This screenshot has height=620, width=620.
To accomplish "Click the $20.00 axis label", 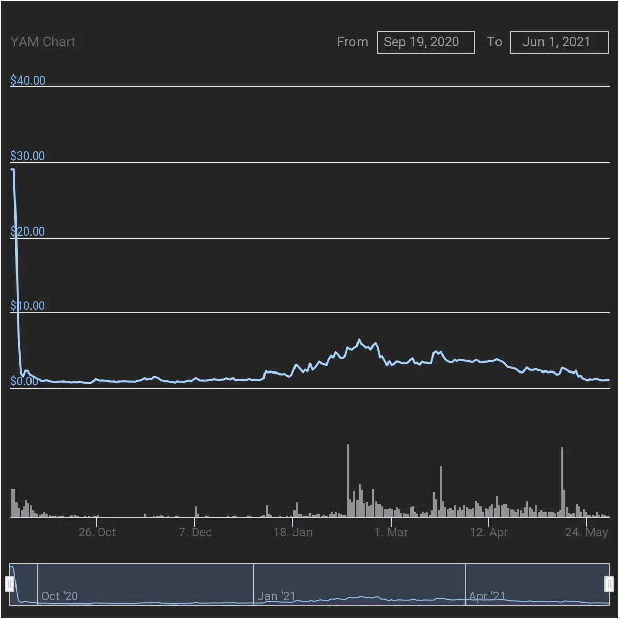I will click(x=28, y=231).
